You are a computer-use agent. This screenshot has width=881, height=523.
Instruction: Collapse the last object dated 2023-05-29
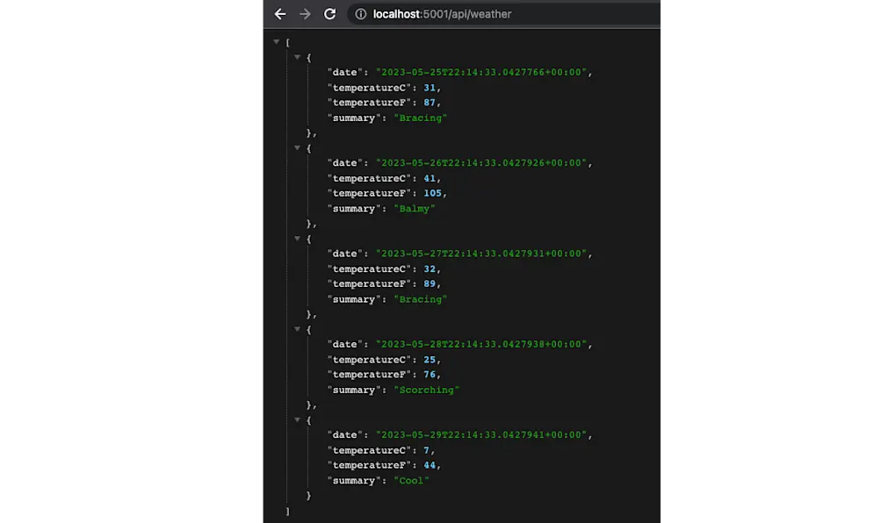coord(297,419)
